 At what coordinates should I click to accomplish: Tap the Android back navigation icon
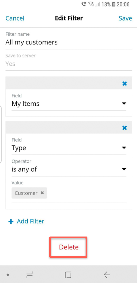tap(107, 275)
